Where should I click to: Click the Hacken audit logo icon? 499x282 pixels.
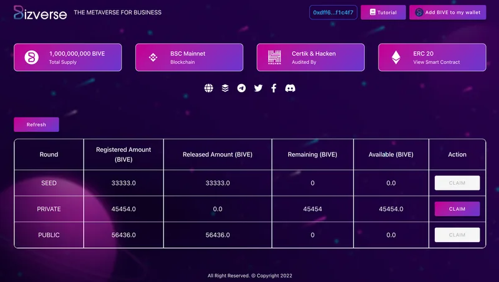click(275, 57)
